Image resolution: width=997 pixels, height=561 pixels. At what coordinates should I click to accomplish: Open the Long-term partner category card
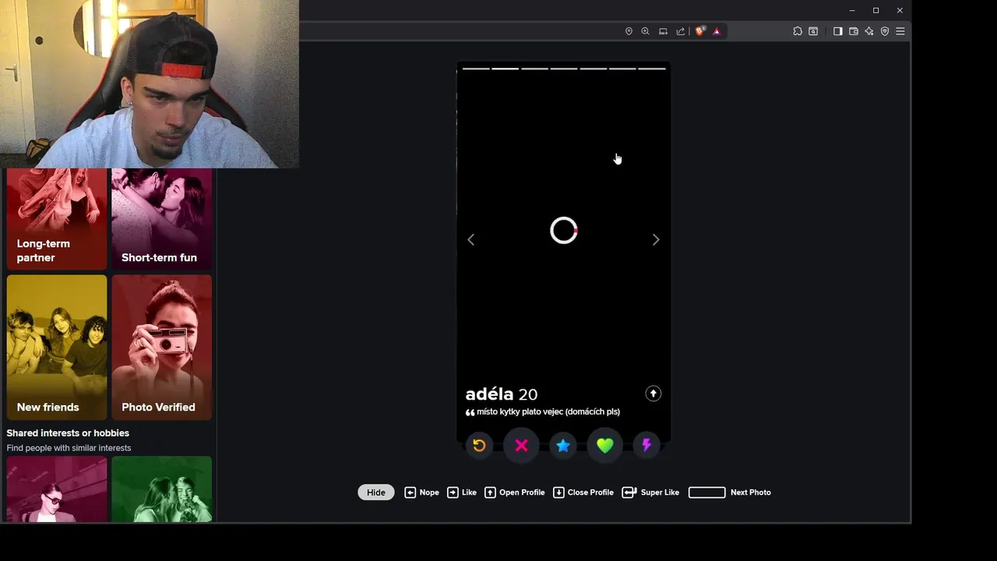(57, 219)
